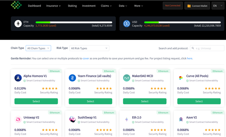Expand the Insurance menu
The height and width of the screenshot is (137, 226).
tap(53, 6)
